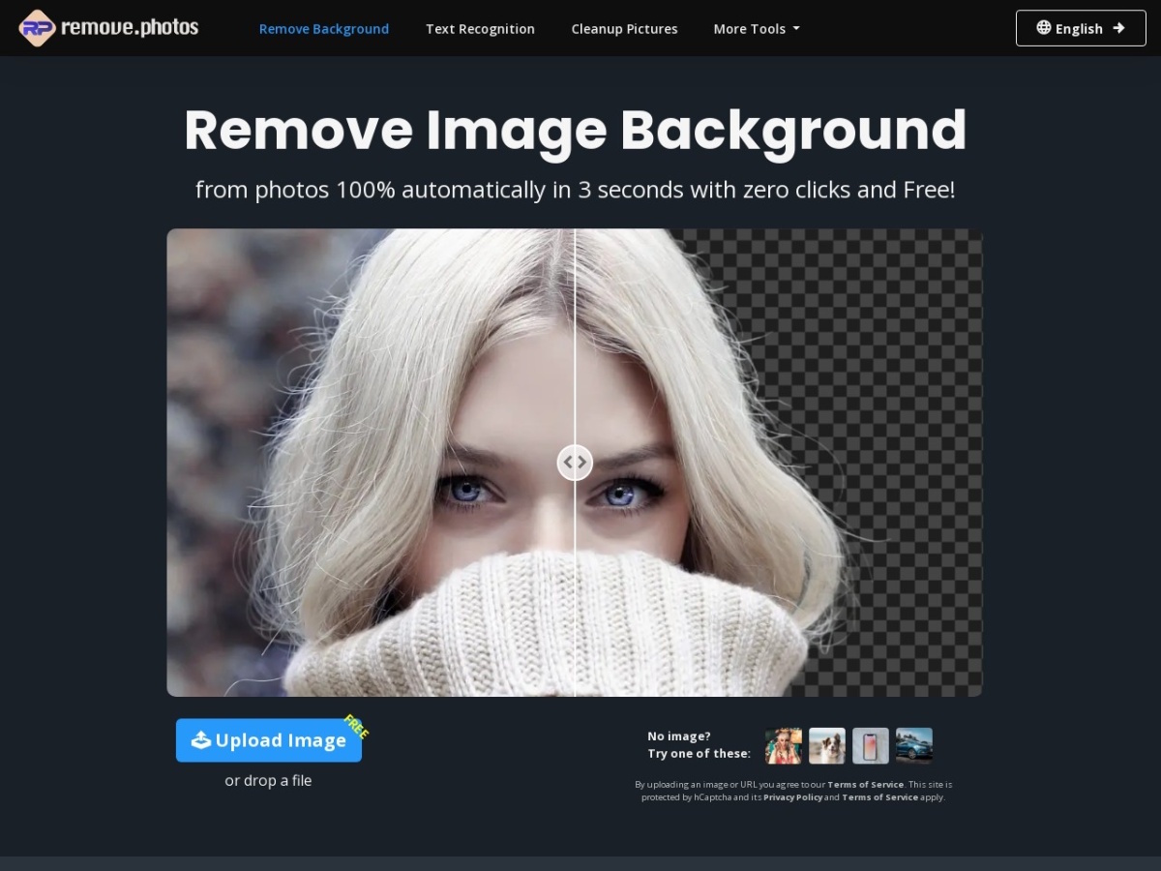The height and width of the screenshot is (871, 1161).
Task: Switch to Cleanup Pictures
Action: [624, 29]
